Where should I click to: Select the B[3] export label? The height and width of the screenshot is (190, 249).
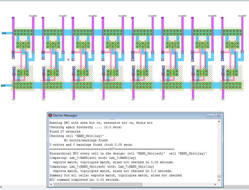point(103,18)
